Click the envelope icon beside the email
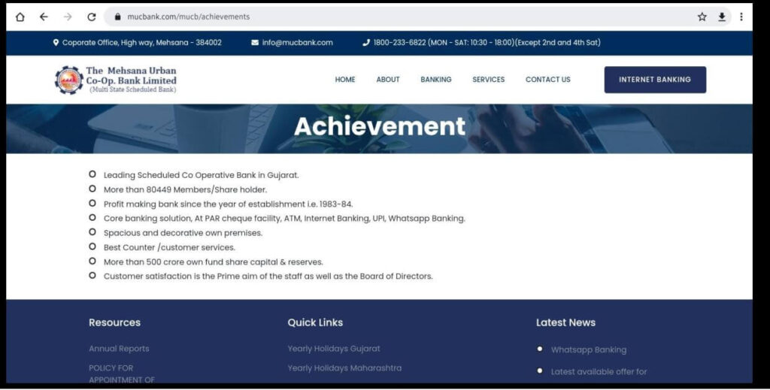This screenshot has width=770, height=390. 255,43
